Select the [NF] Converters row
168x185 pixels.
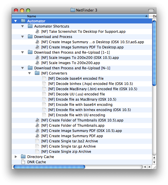click(x=82, y=73)
